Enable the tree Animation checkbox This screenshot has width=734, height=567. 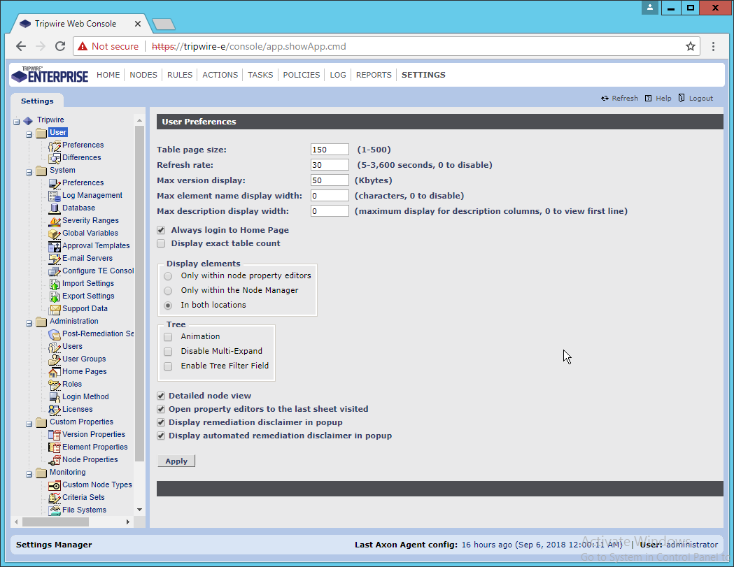pyautogui.click(x=168, y=337)
